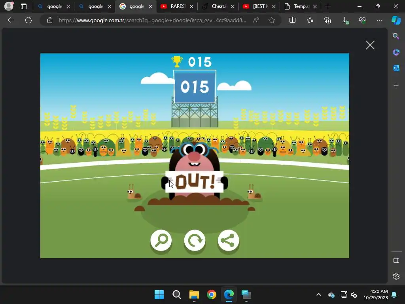Open OneDrive cloud tray icon
Viewport: 405px width, 304px height.
tap(331, 294)
